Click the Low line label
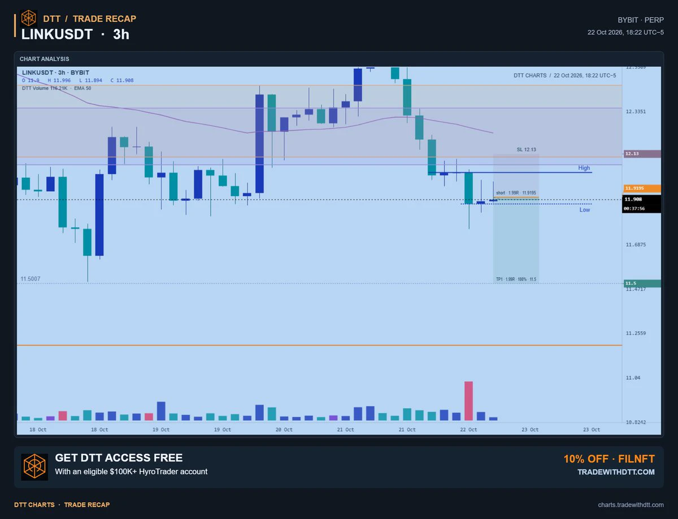 pyautogui.click(x=584, y=210)
